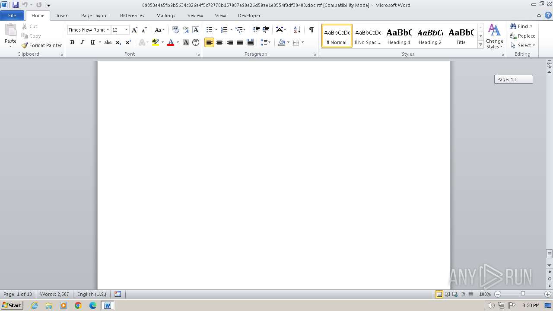Click the Change Styles icon
The width and height of the screenshot is (553, 311).
pyautogui.click(x=495, y=36)
